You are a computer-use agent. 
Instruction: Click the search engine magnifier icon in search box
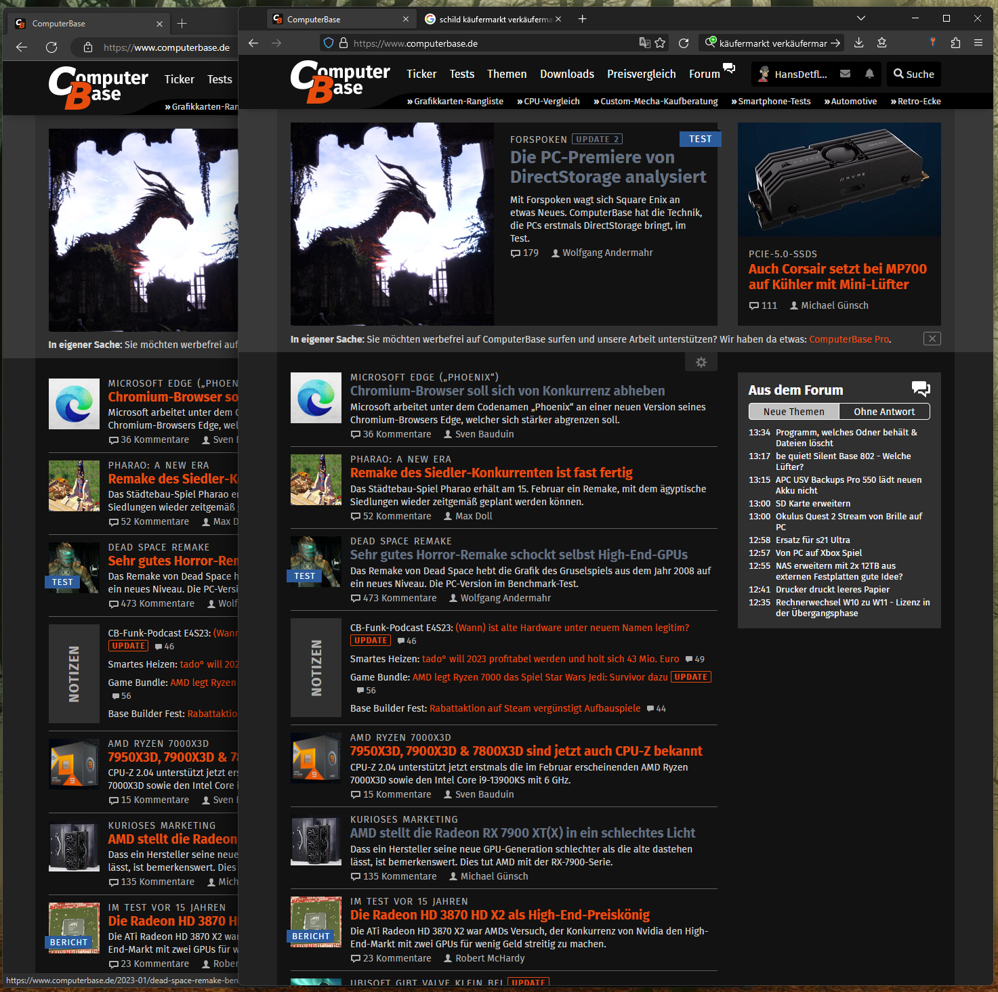point(710,43)
